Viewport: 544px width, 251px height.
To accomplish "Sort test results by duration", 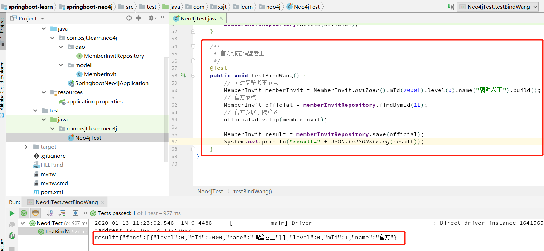I will [62, 213].
